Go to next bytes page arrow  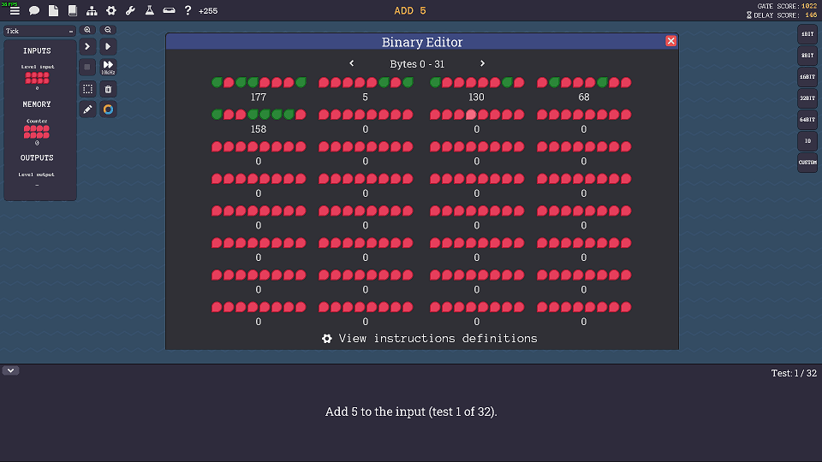482,63
